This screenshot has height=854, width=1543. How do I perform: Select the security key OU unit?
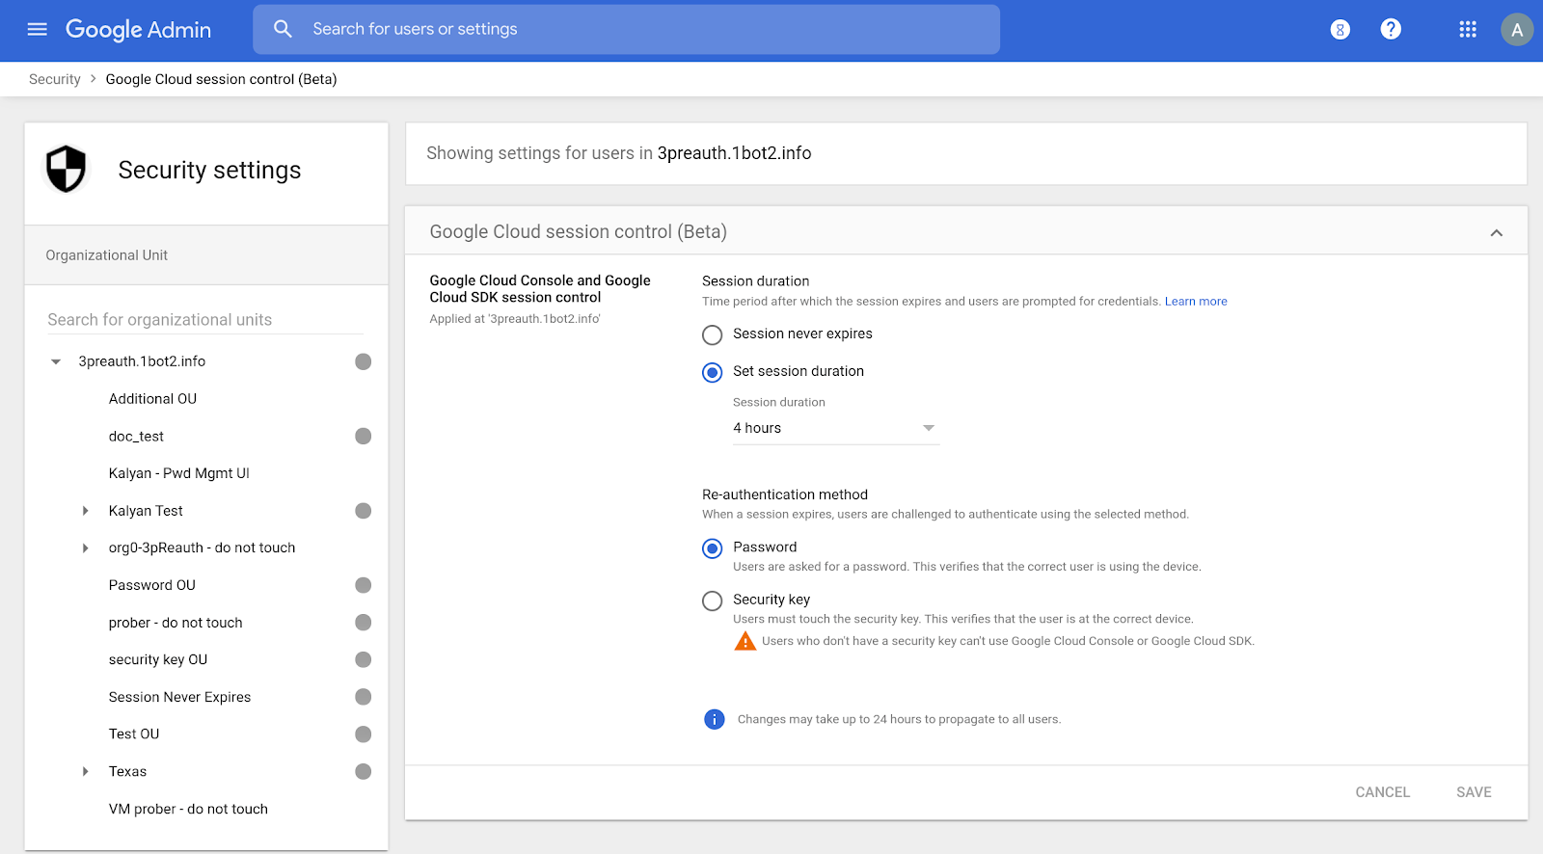pos(158,659)
